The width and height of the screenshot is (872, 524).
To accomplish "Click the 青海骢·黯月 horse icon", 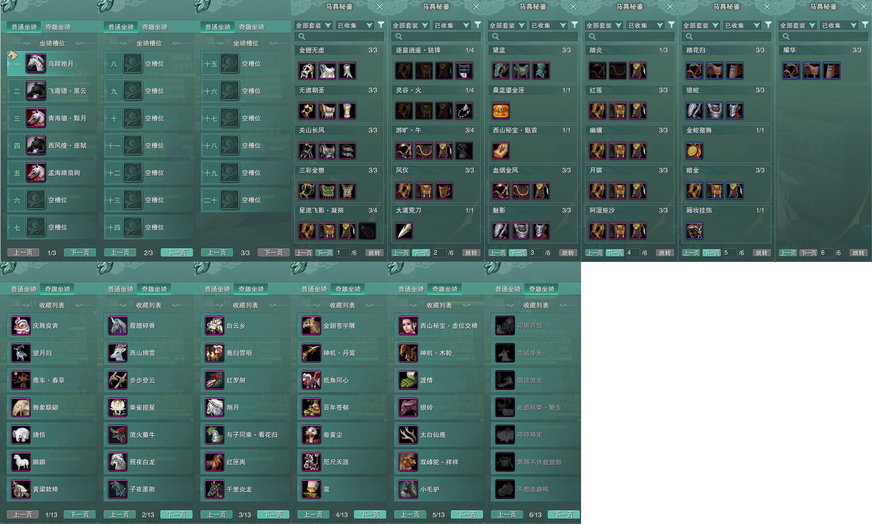I will [x=36, y=118].
